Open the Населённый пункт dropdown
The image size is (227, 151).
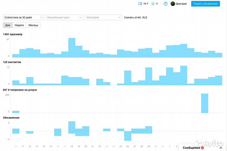click(x=64, y=18)
